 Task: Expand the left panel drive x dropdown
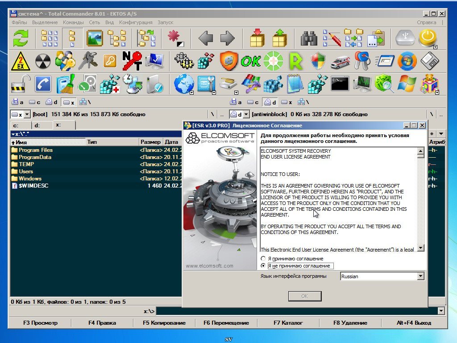coord(27,115)
